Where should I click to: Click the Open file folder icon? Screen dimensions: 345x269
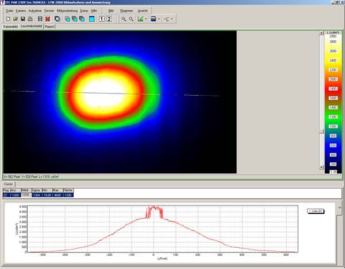click(15, 19)
